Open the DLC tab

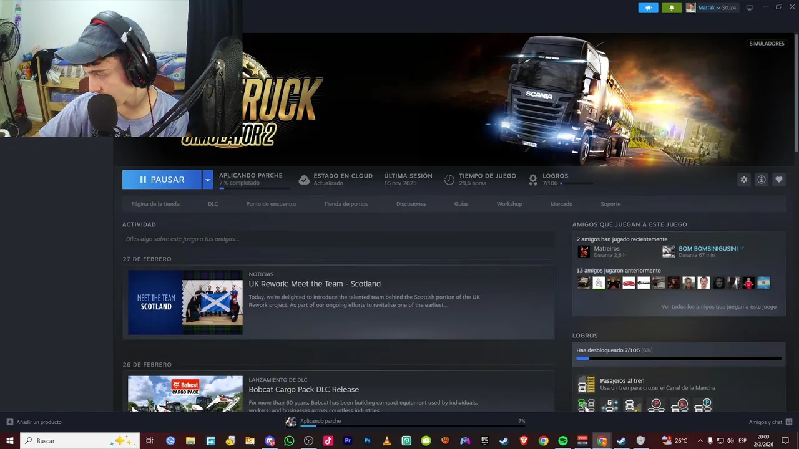pyautogui.click(x=213, y=204)
